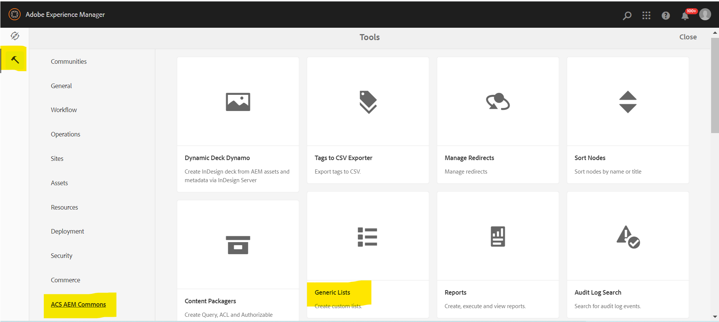Viewport: 719px width, 322px height.
Task: Open the Sort Nodes title link
Action: pos(590,158)
